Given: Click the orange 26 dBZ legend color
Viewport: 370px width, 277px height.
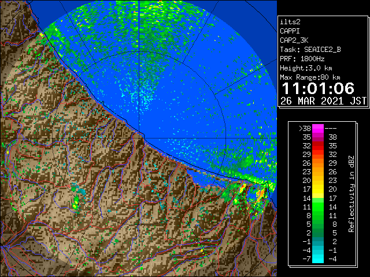Looking at the screenshot, I should (x=318, y=163).
